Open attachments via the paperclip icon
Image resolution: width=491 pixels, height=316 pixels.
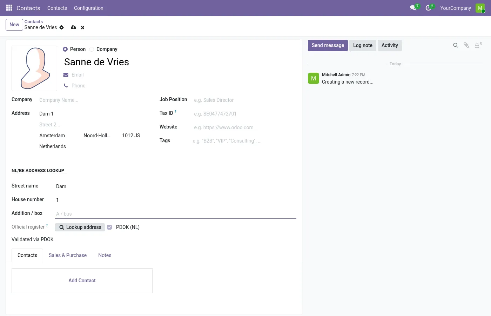[466, 45]
